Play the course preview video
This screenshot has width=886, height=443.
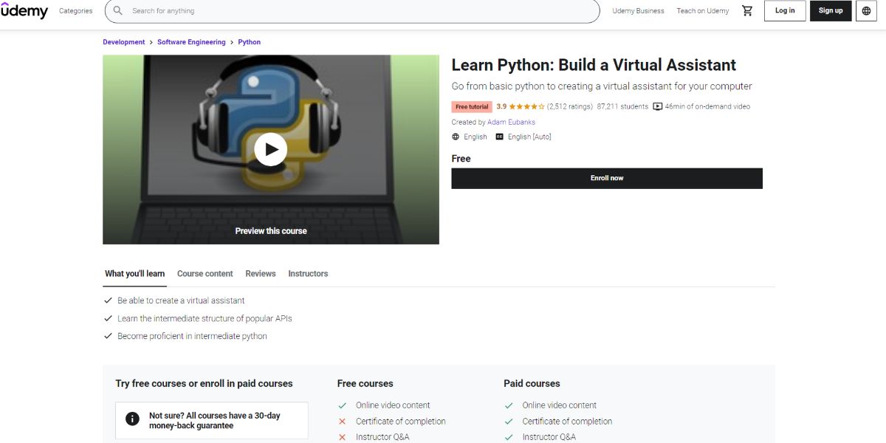[270, 149]
